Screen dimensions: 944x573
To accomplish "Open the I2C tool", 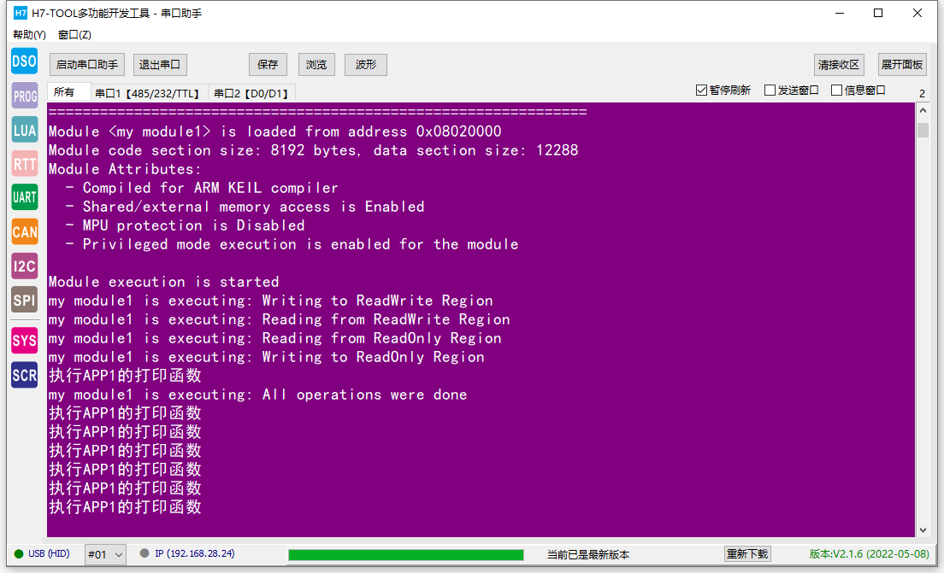I will [25, 266].
